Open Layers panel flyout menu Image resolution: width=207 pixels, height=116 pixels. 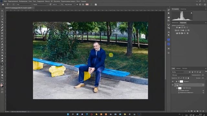click(206, 69)
